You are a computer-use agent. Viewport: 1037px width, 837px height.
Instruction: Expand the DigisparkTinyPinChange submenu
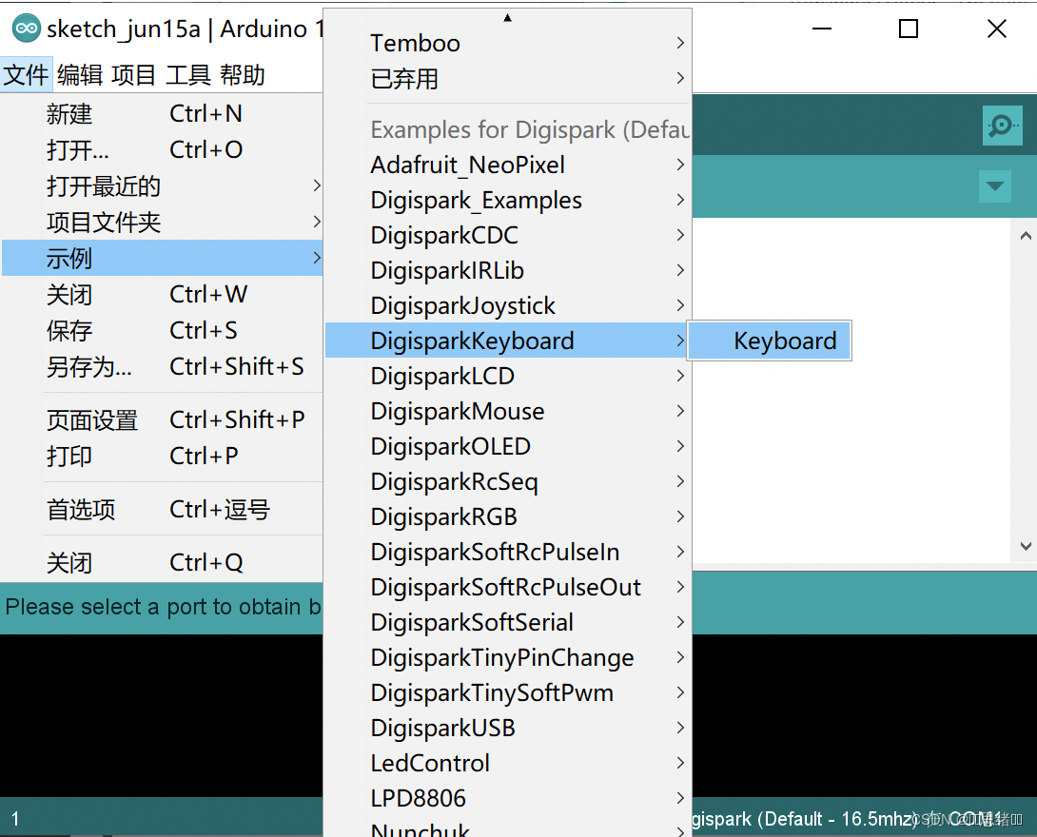(508, 657)
